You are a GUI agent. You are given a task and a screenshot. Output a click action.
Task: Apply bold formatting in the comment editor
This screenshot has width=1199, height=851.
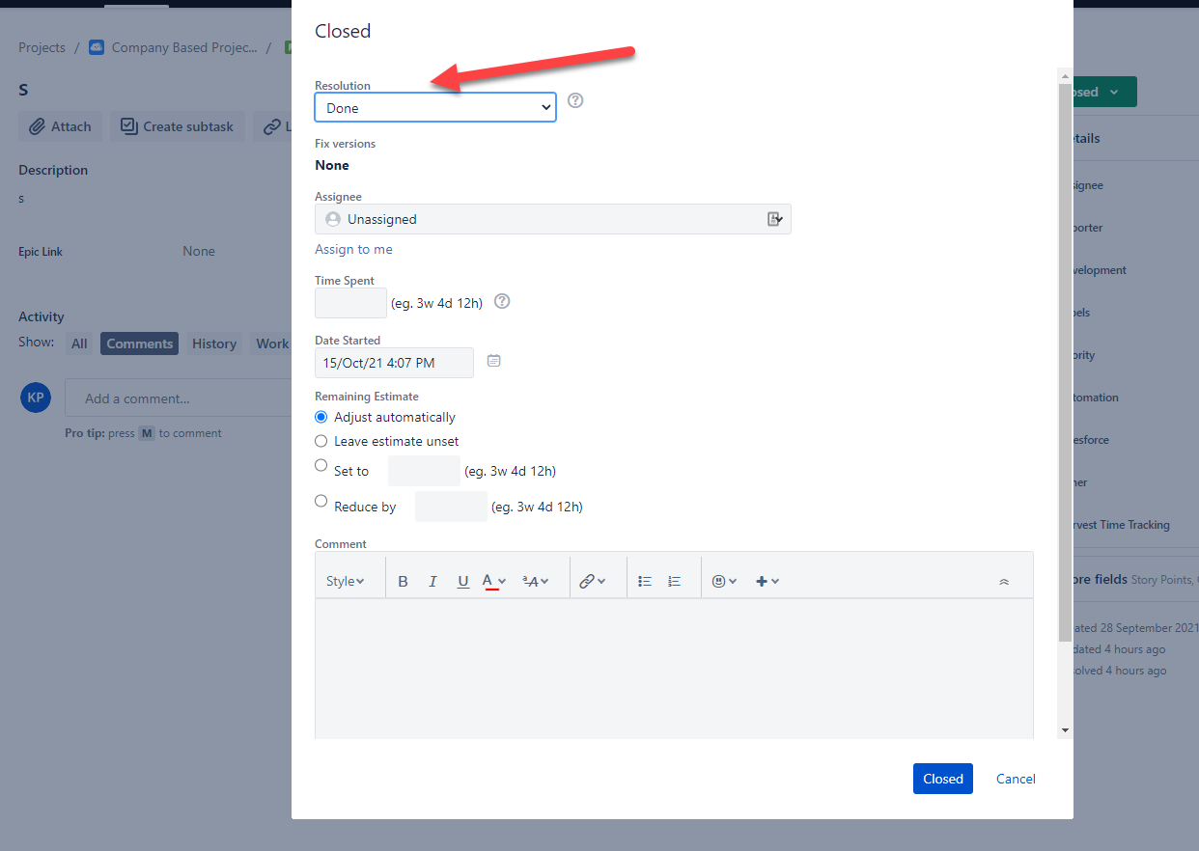click(x=403, y=580)
